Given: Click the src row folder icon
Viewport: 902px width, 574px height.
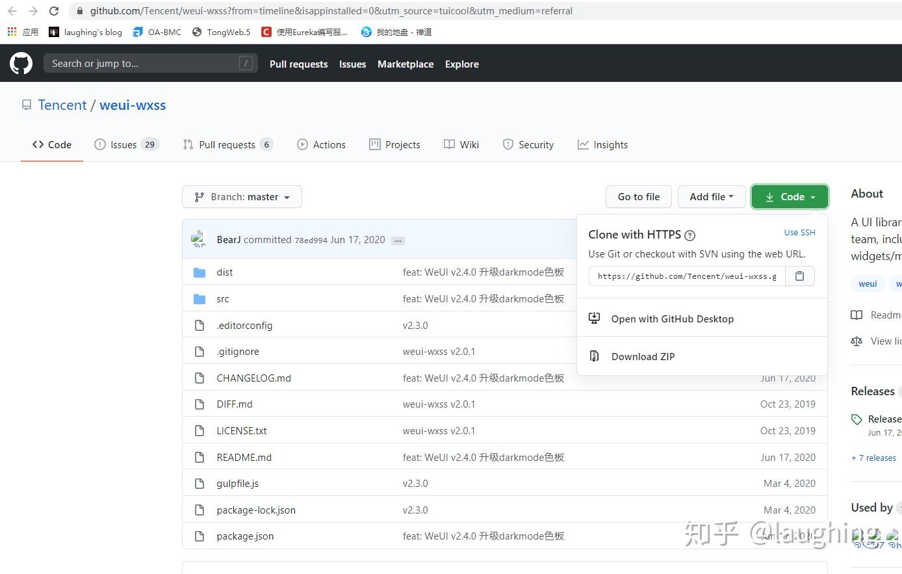Looking at the screenshot, I should pyautogui.click(x=200, y=299).
